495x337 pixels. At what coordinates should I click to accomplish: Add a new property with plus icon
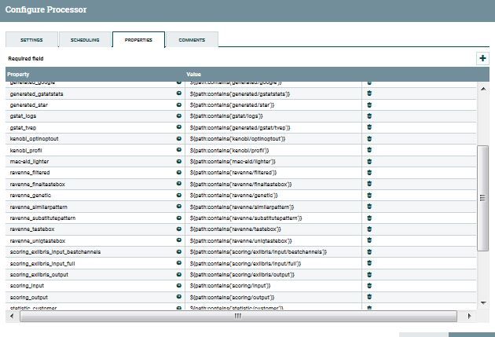pos(482,58)
